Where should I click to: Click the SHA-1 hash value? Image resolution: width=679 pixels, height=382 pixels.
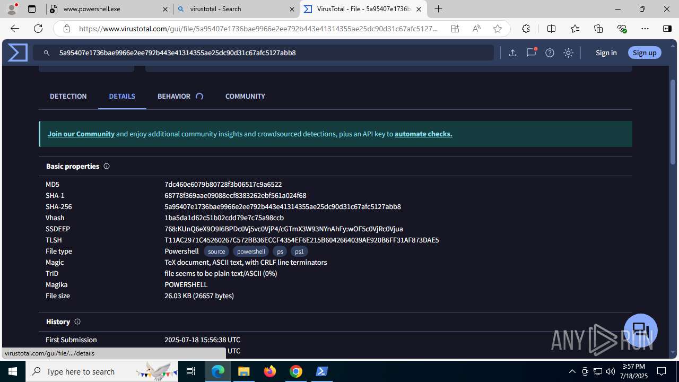(235, 195)
